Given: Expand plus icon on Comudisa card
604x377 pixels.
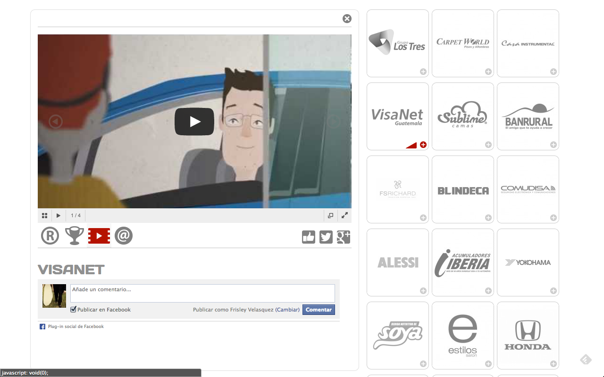Looking at the screenshot, I should tap(554, 218).
